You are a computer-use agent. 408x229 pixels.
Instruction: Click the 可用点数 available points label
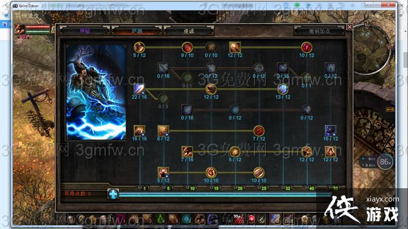point(78,194)
